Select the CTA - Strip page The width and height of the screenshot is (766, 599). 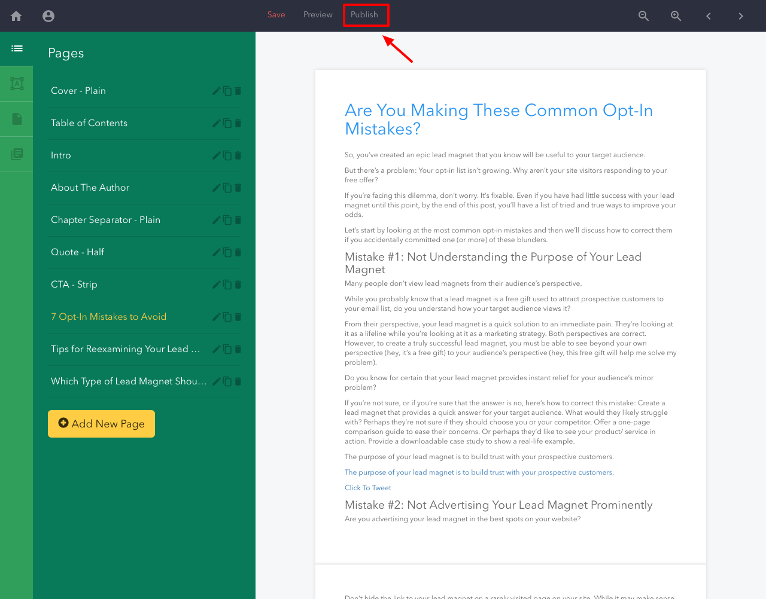(74, 285)
